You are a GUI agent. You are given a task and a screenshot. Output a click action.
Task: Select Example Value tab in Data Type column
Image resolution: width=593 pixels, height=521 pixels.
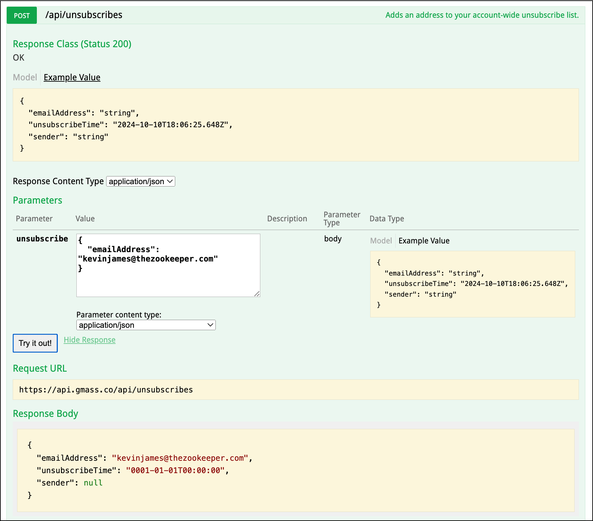[x=424, y=241]
